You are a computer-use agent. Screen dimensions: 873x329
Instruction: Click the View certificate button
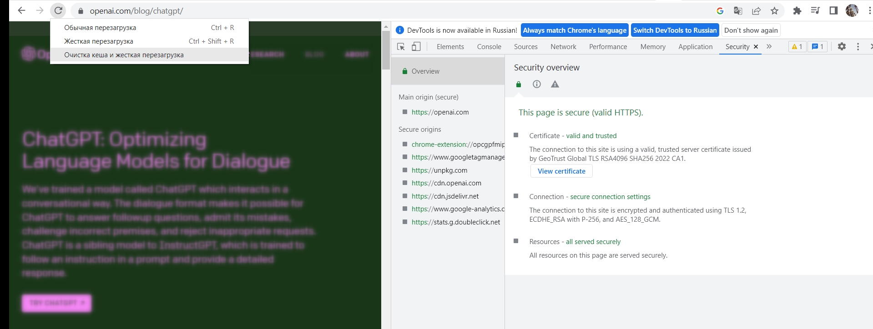pos(561,171)
